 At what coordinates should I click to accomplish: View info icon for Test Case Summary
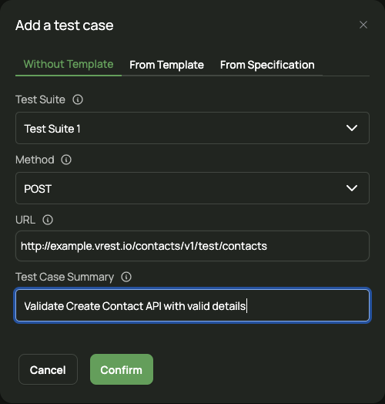(126, 277)
